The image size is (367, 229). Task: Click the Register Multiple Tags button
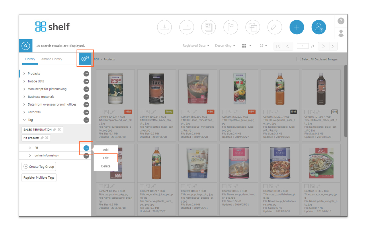[x=39, y=177]
